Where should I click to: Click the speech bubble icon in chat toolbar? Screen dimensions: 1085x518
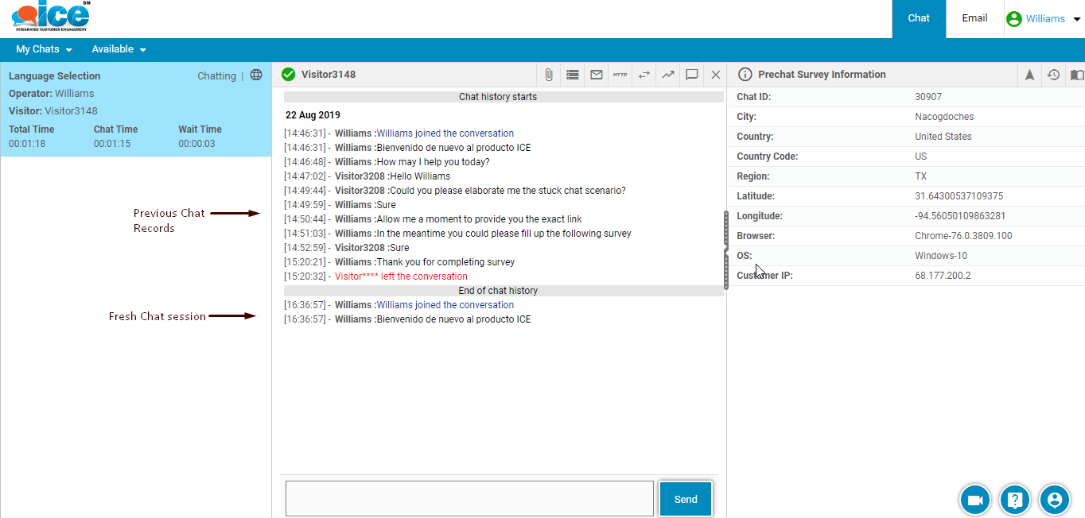click(x=691, y=75)
